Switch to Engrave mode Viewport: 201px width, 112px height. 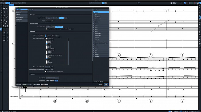pos(13,3)
